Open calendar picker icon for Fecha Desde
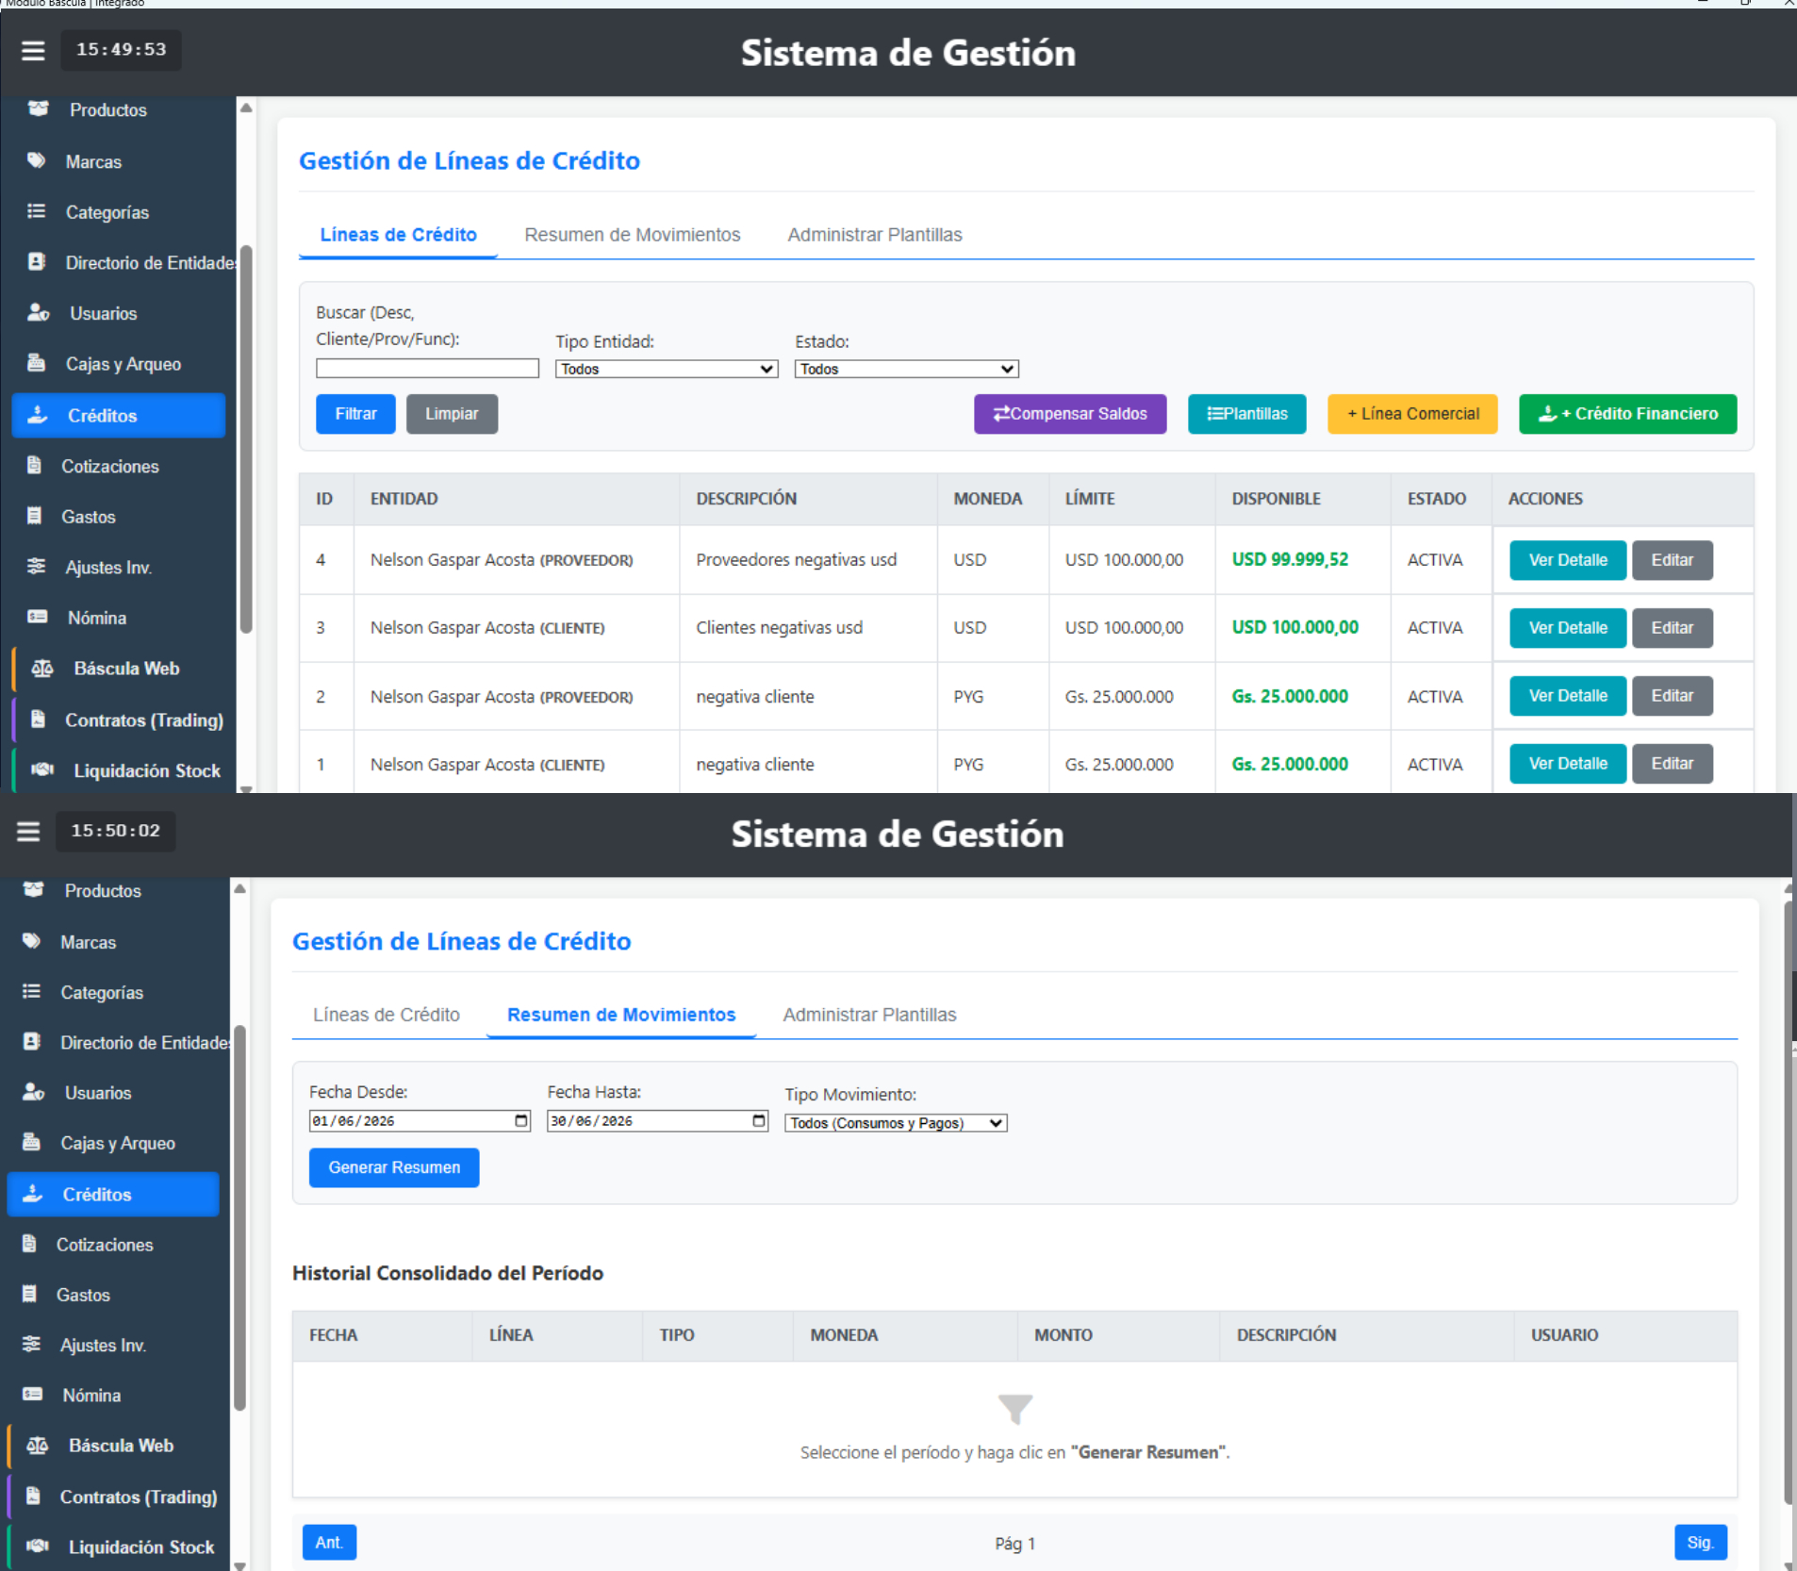The image size is (1797, 1571). 520,1121
